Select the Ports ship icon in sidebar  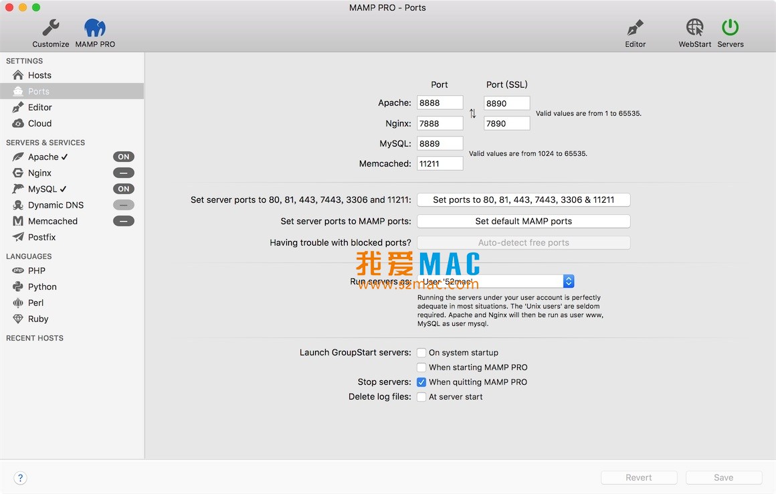coord(18,91)
